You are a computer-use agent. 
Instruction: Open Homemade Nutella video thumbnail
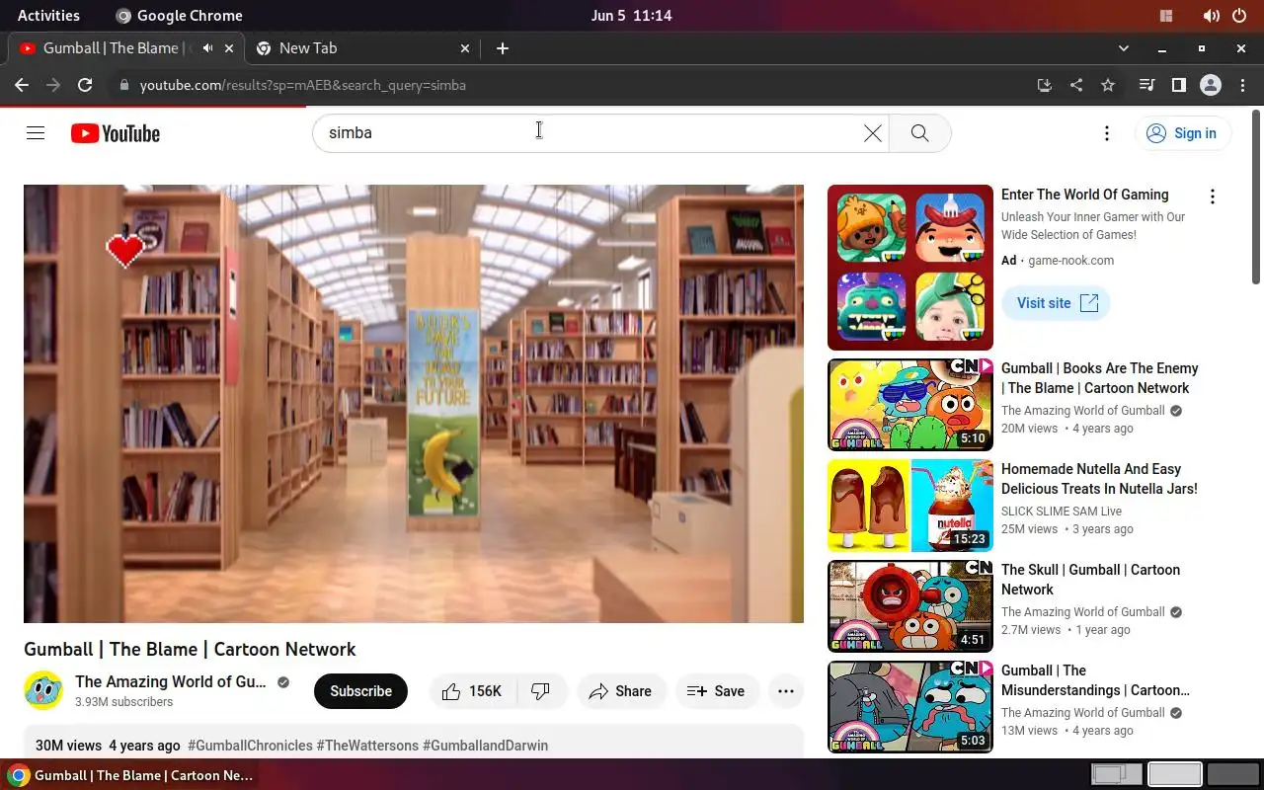pos(910,506)
